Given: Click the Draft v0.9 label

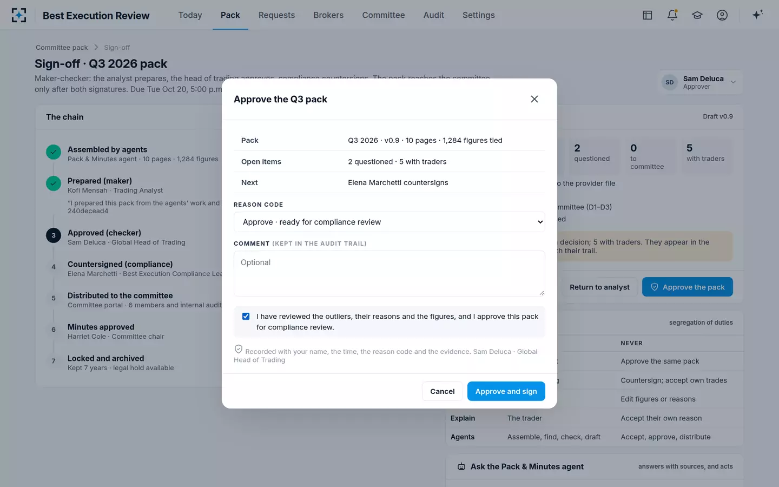Looking at the screenshot, I should coord(718,116).
